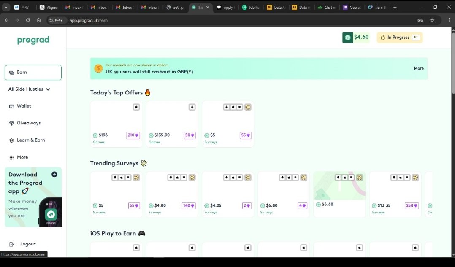Open the $13.35 trending survey card

tap(395, 194)
